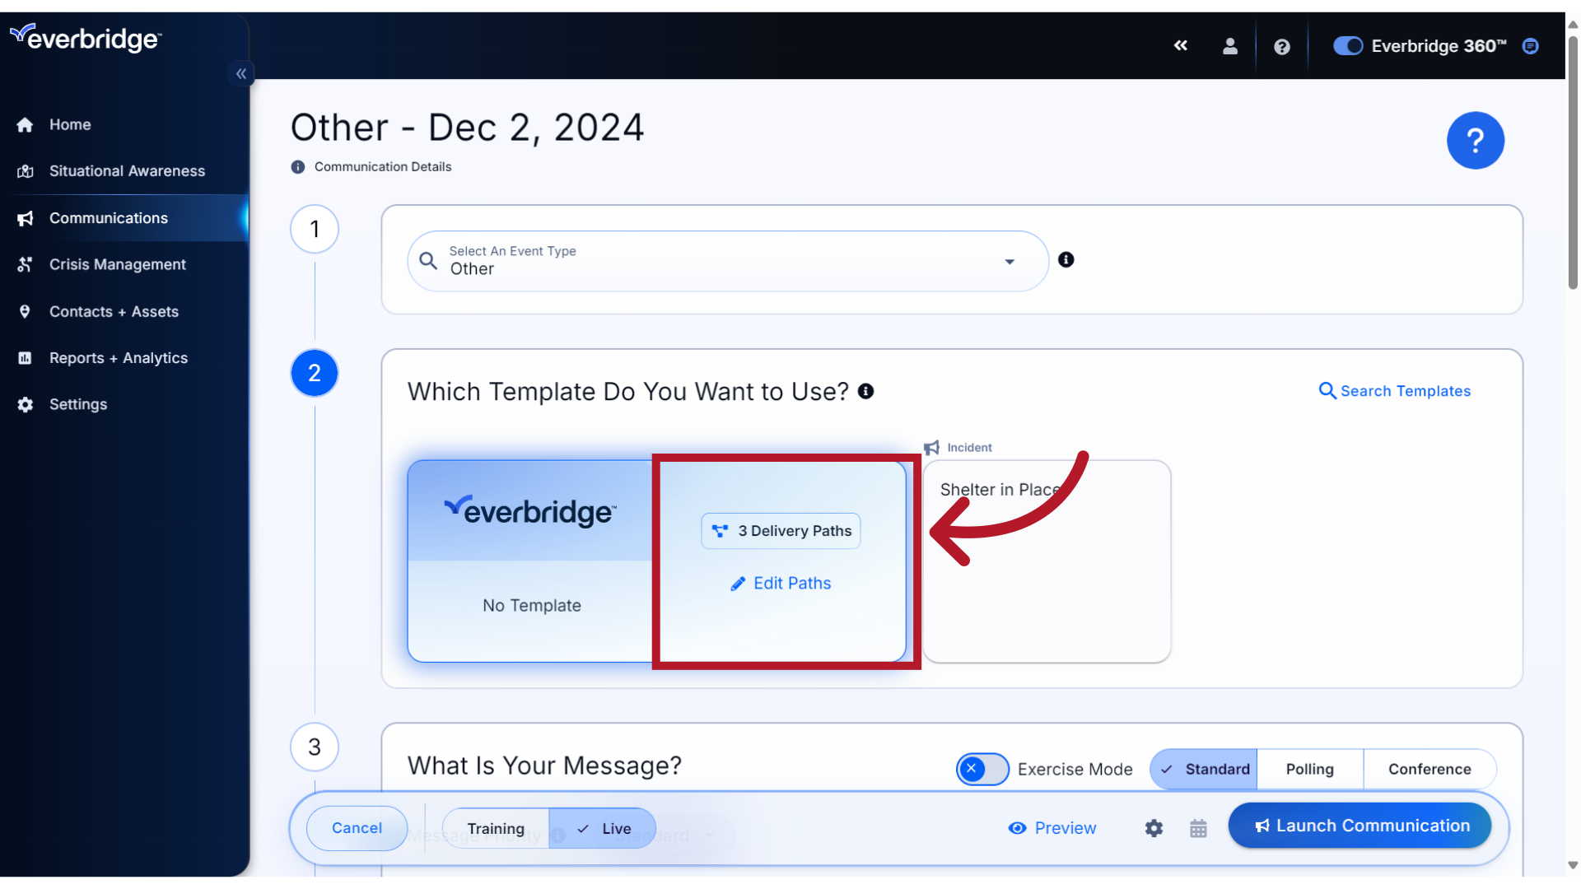Image resolution: width=1581 pixels, height=889 pixels.
Task: Click the Settings gear icon
Action: (1154, 828)
